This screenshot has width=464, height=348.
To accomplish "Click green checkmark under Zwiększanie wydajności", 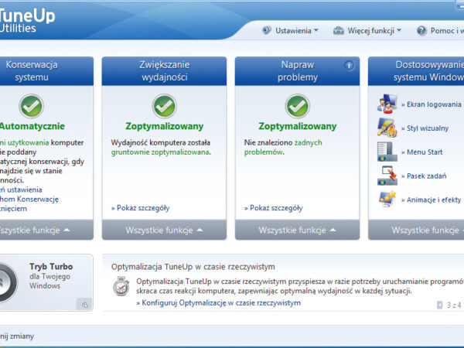I will tap(164, 106).
